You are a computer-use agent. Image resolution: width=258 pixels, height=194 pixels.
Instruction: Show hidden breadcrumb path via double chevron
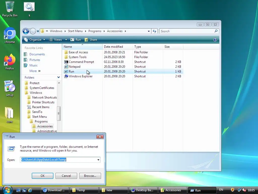(x=47, y=31)
